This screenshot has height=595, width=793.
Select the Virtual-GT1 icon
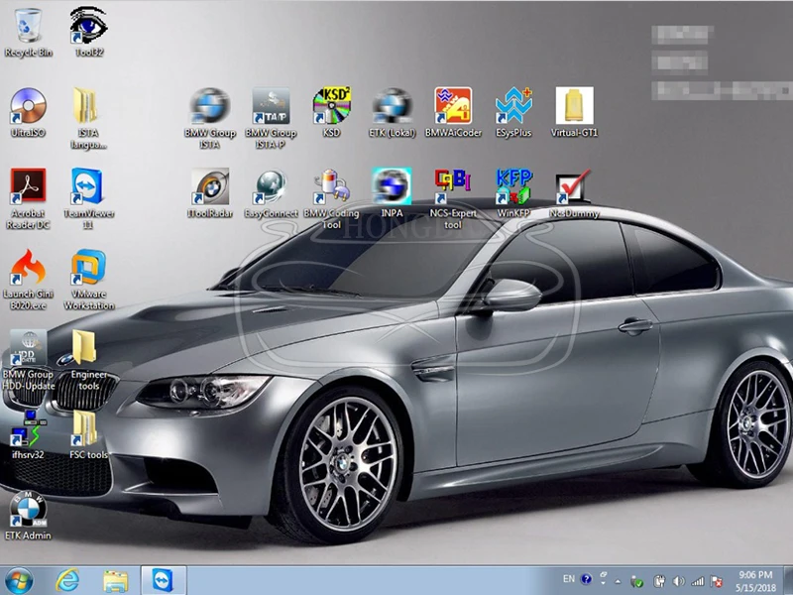[574, 112]
